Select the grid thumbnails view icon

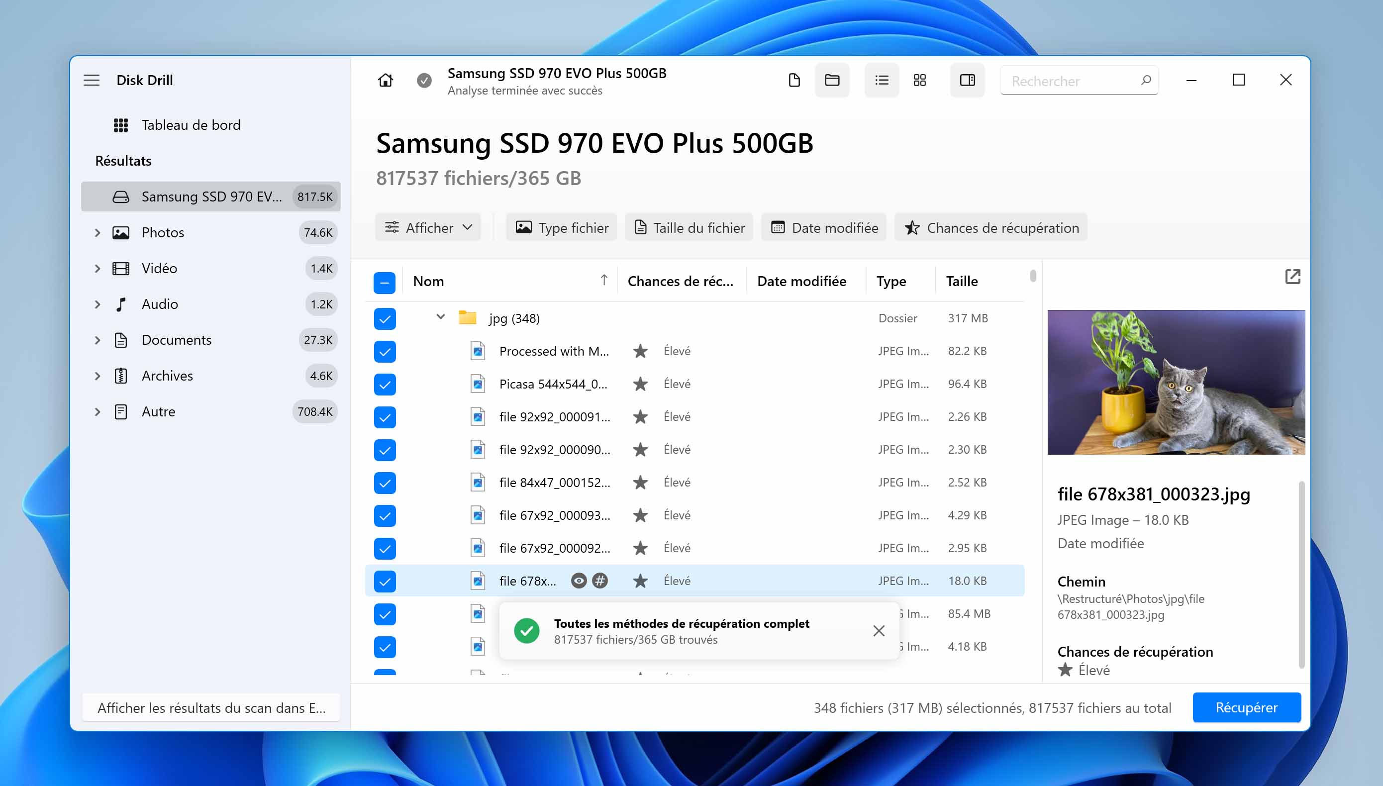tap(920, 81)
